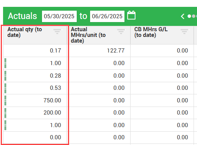Select the 0.53 actual quantity cell
197x145 pixels.
(35, 88)
